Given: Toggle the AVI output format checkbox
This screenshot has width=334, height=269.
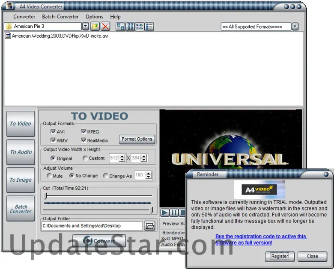Looking at the screenshot, I should pyautogui.click(x=53, y=131).
